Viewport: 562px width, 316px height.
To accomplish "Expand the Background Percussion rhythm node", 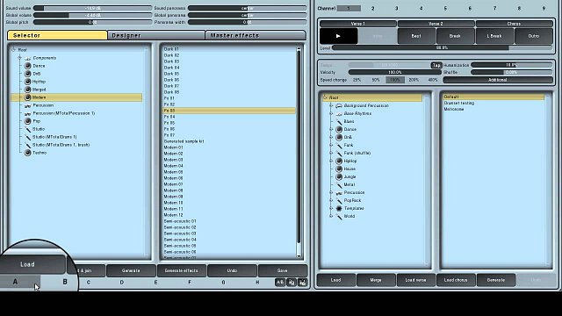I will [x=331, y=105].
